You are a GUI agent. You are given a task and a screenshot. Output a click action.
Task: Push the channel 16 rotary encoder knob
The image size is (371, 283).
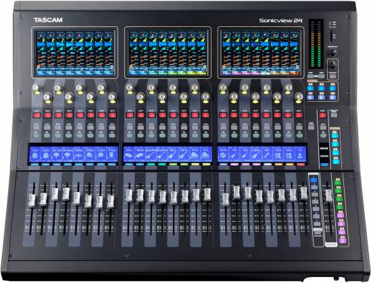(x=205, y=96)
